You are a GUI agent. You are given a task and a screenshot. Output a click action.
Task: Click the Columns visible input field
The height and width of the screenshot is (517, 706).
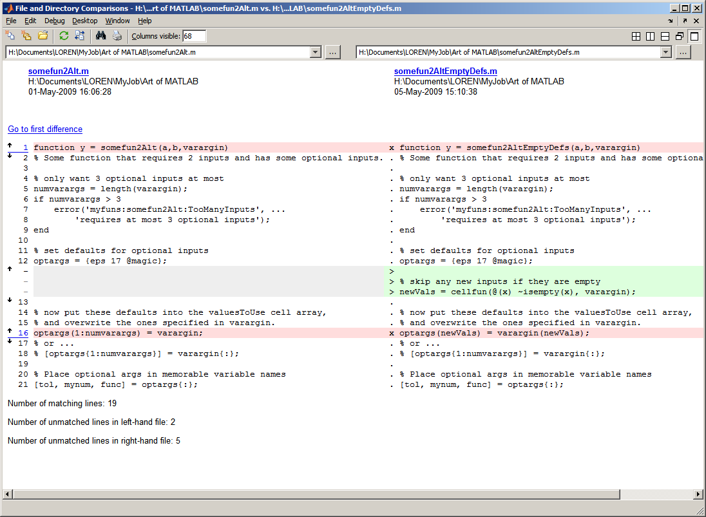point(195,36)
